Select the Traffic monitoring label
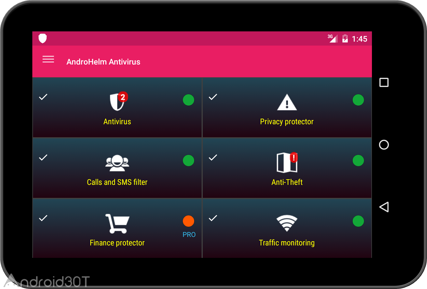This screenshot has height=289, width=427. click(x=287, y=243)
